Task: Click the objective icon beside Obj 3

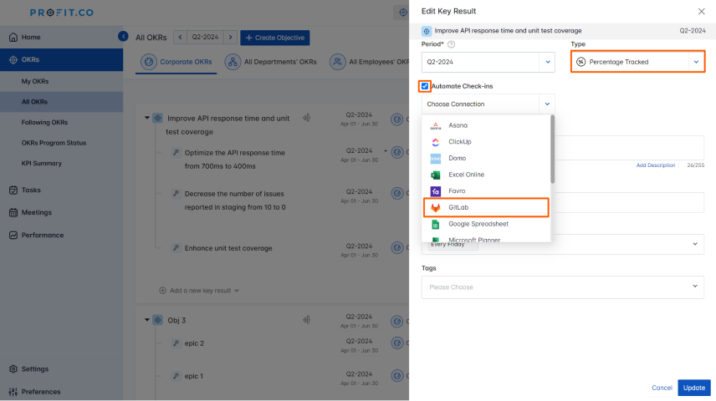Action: (157, 320)
